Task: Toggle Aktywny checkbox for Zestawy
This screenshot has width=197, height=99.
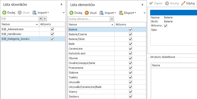Action: point(131,96)
